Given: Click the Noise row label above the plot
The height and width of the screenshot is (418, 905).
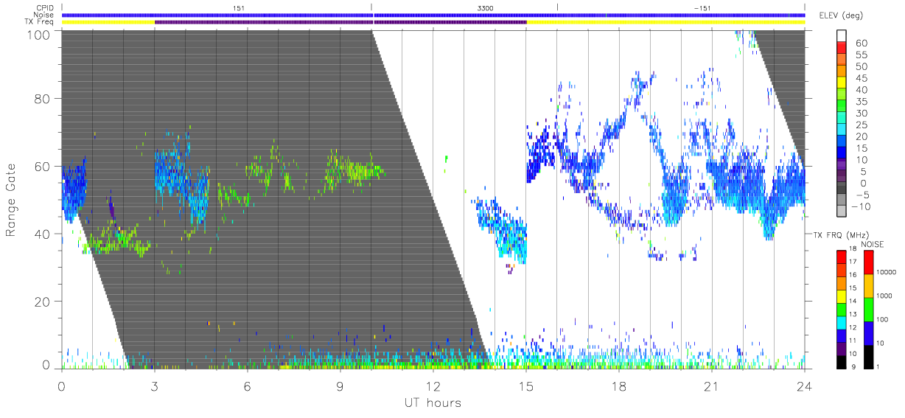Looking at the screenshot, I should click(x=45, y=15).
